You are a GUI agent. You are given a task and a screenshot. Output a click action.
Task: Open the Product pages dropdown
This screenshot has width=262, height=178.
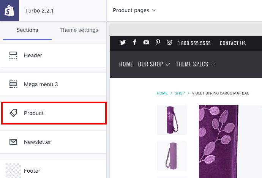point(134,10)
